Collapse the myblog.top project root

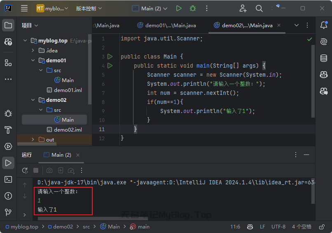coord(25,40)
